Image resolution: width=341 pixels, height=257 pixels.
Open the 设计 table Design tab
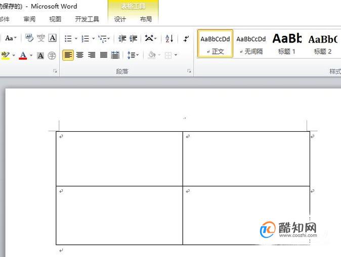[x=120, y=19]
